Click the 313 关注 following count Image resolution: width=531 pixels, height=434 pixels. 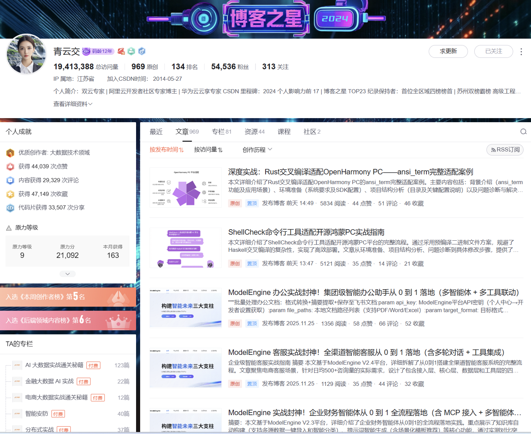(275, 67)
